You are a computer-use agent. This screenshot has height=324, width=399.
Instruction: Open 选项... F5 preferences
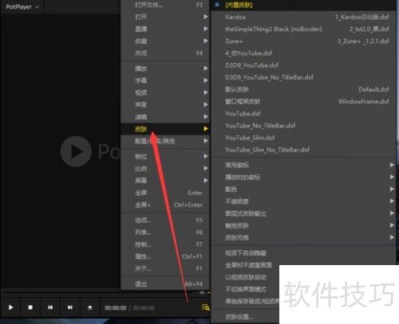tap(165, 221)
